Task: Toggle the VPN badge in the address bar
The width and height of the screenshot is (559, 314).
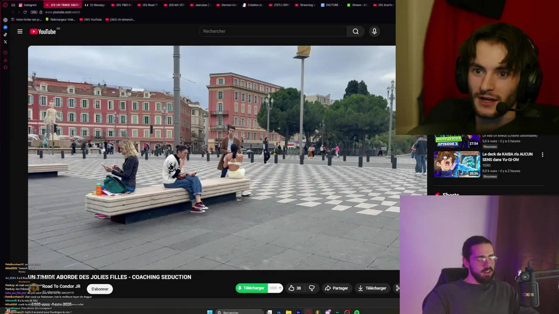Action: click(x=34, y=12)
